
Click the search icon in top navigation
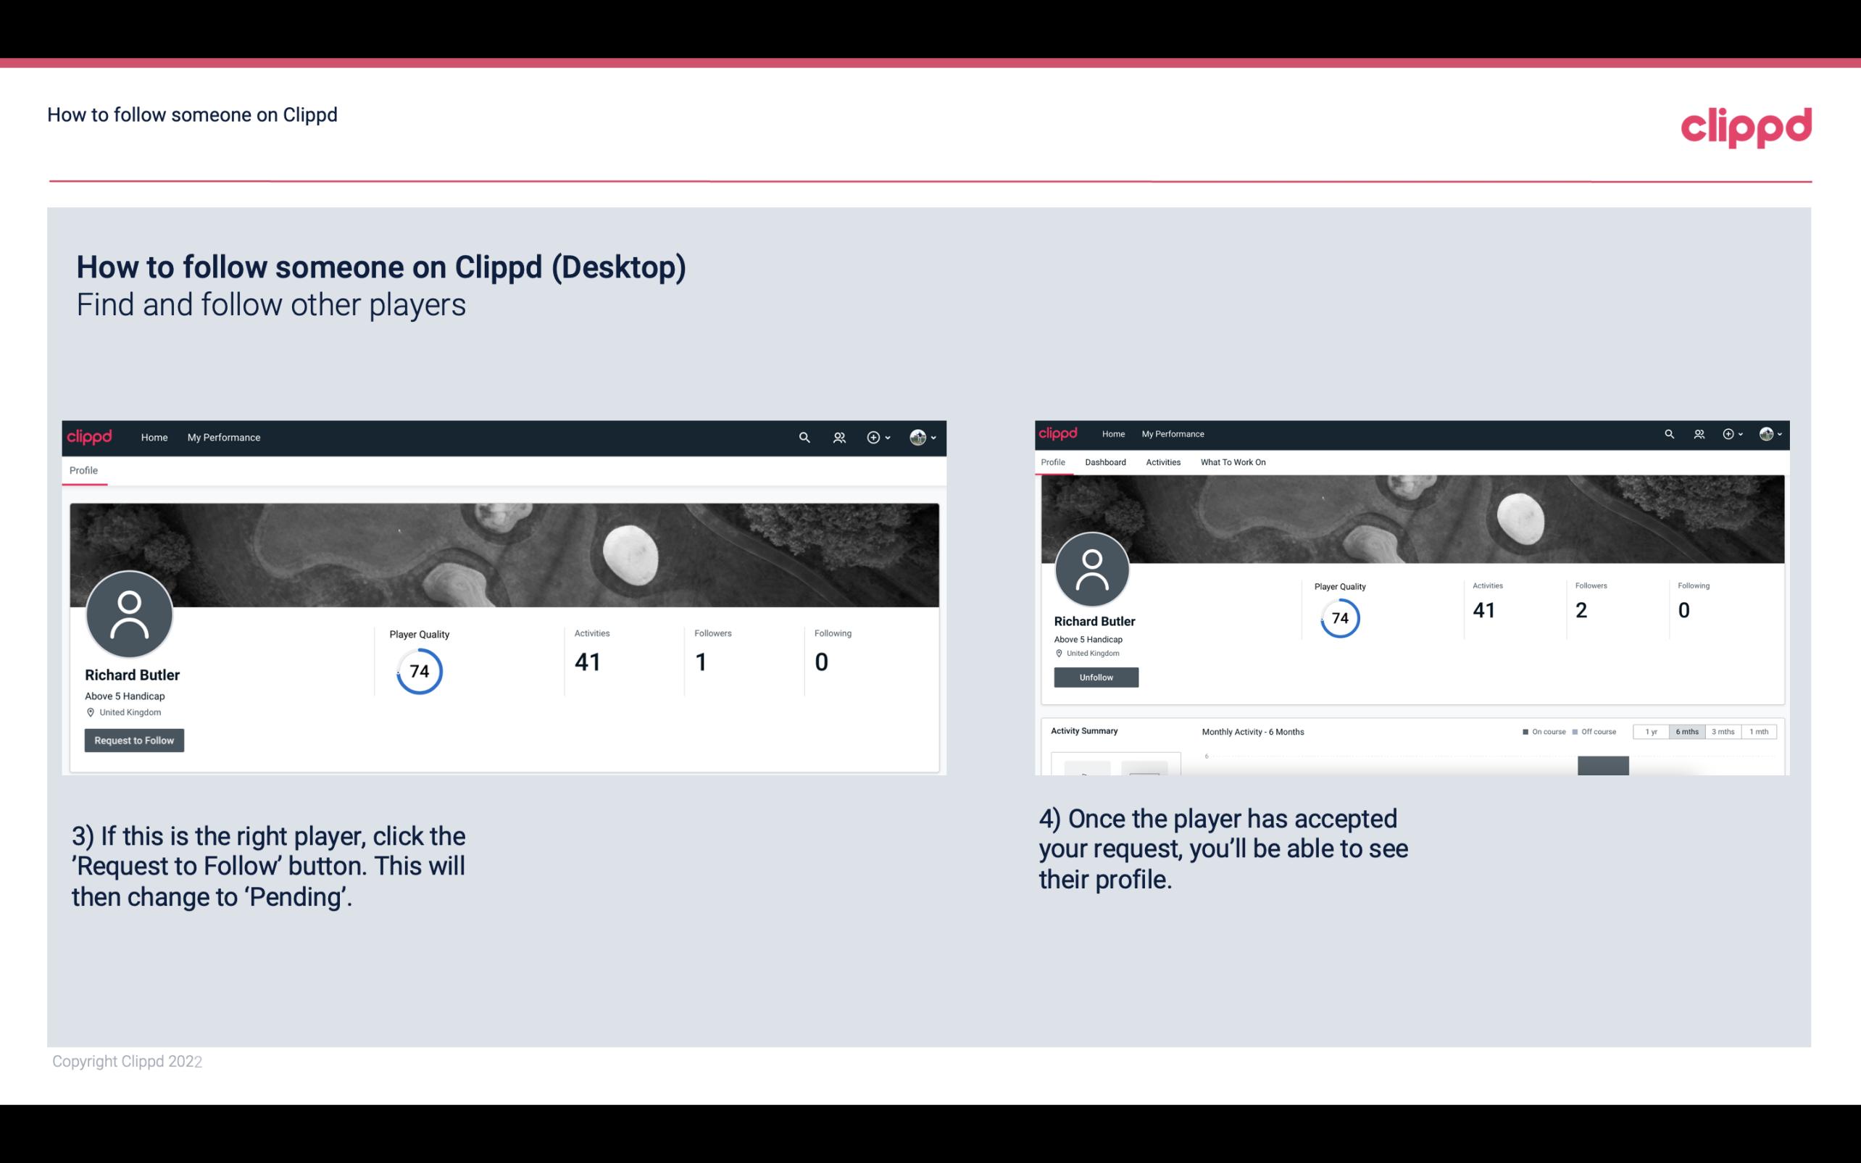(804, 437)
